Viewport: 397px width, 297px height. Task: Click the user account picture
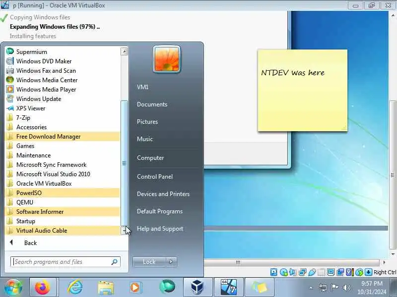click(167, 59)
